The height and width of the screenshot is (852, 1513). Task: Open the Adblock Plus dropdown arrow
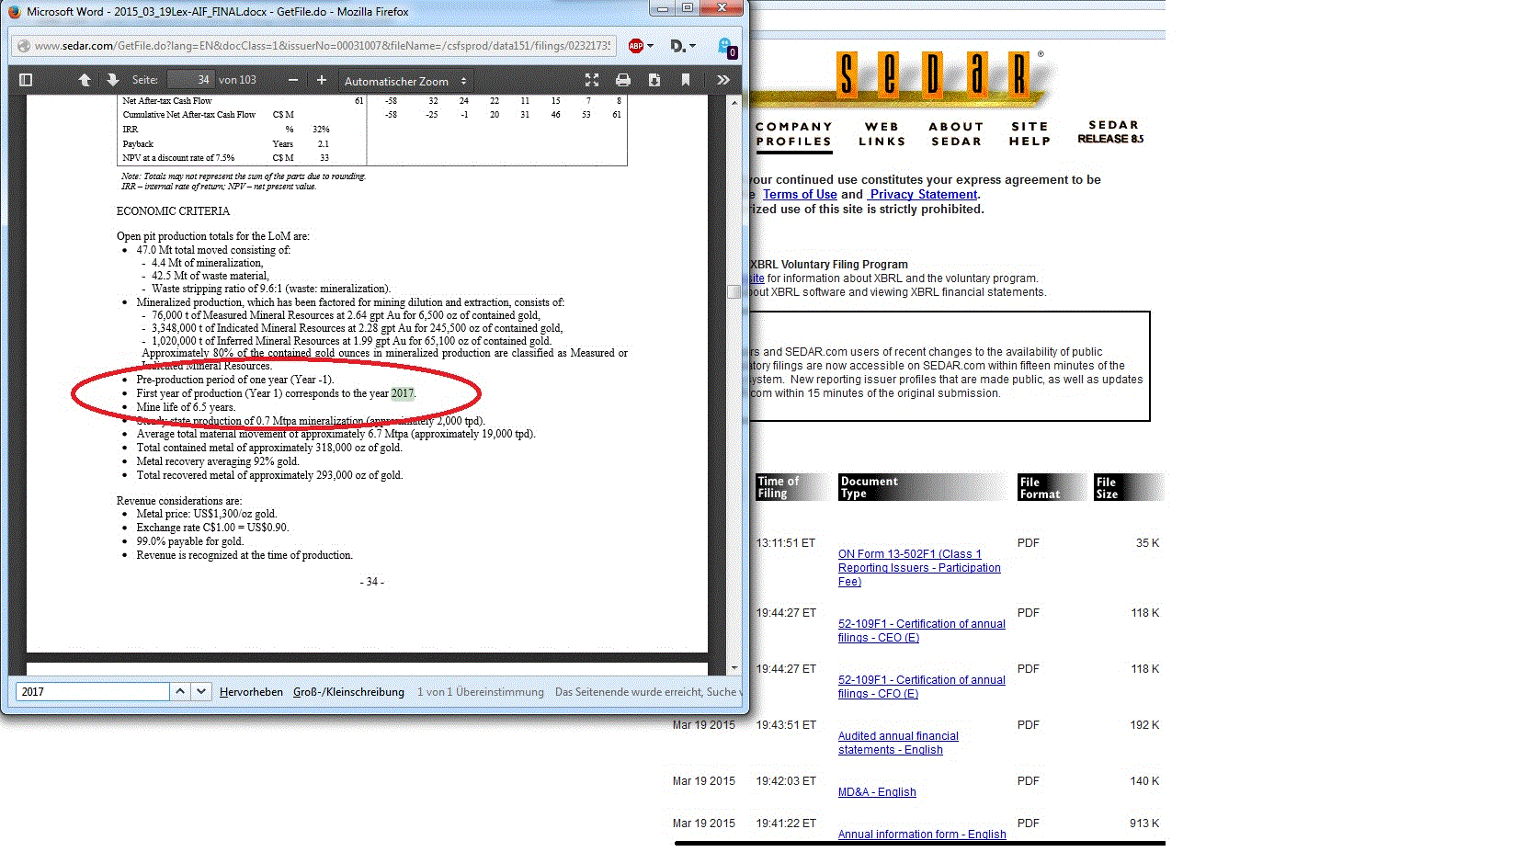(x=650, y=46)
